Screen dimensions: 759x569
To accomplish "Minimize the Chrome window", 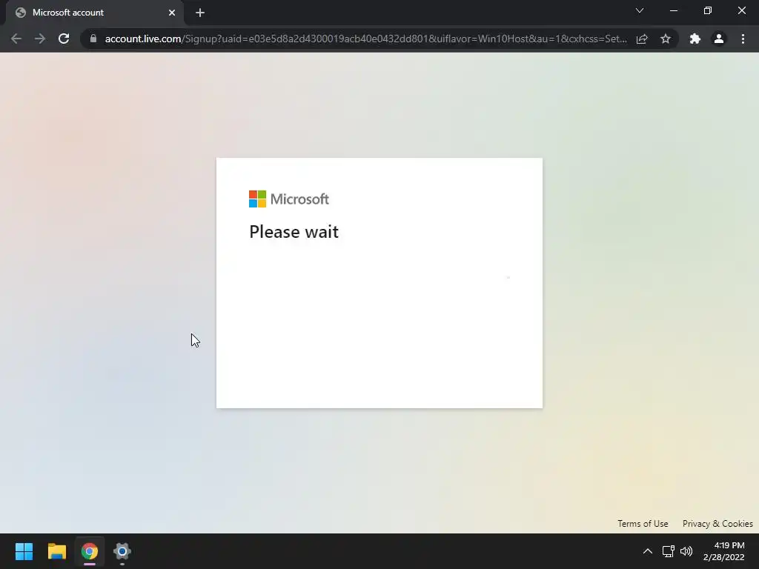I will click(673, 10).
